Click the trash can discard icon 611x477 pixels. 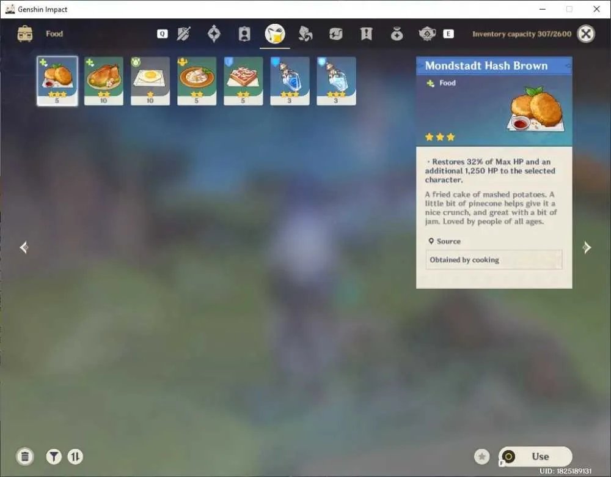coord(25,456)
